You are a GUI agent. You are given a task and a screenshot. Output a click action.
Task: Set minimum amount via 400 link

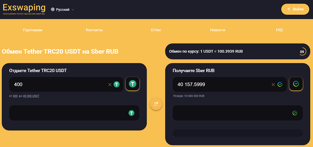click(x=15, y=96)
